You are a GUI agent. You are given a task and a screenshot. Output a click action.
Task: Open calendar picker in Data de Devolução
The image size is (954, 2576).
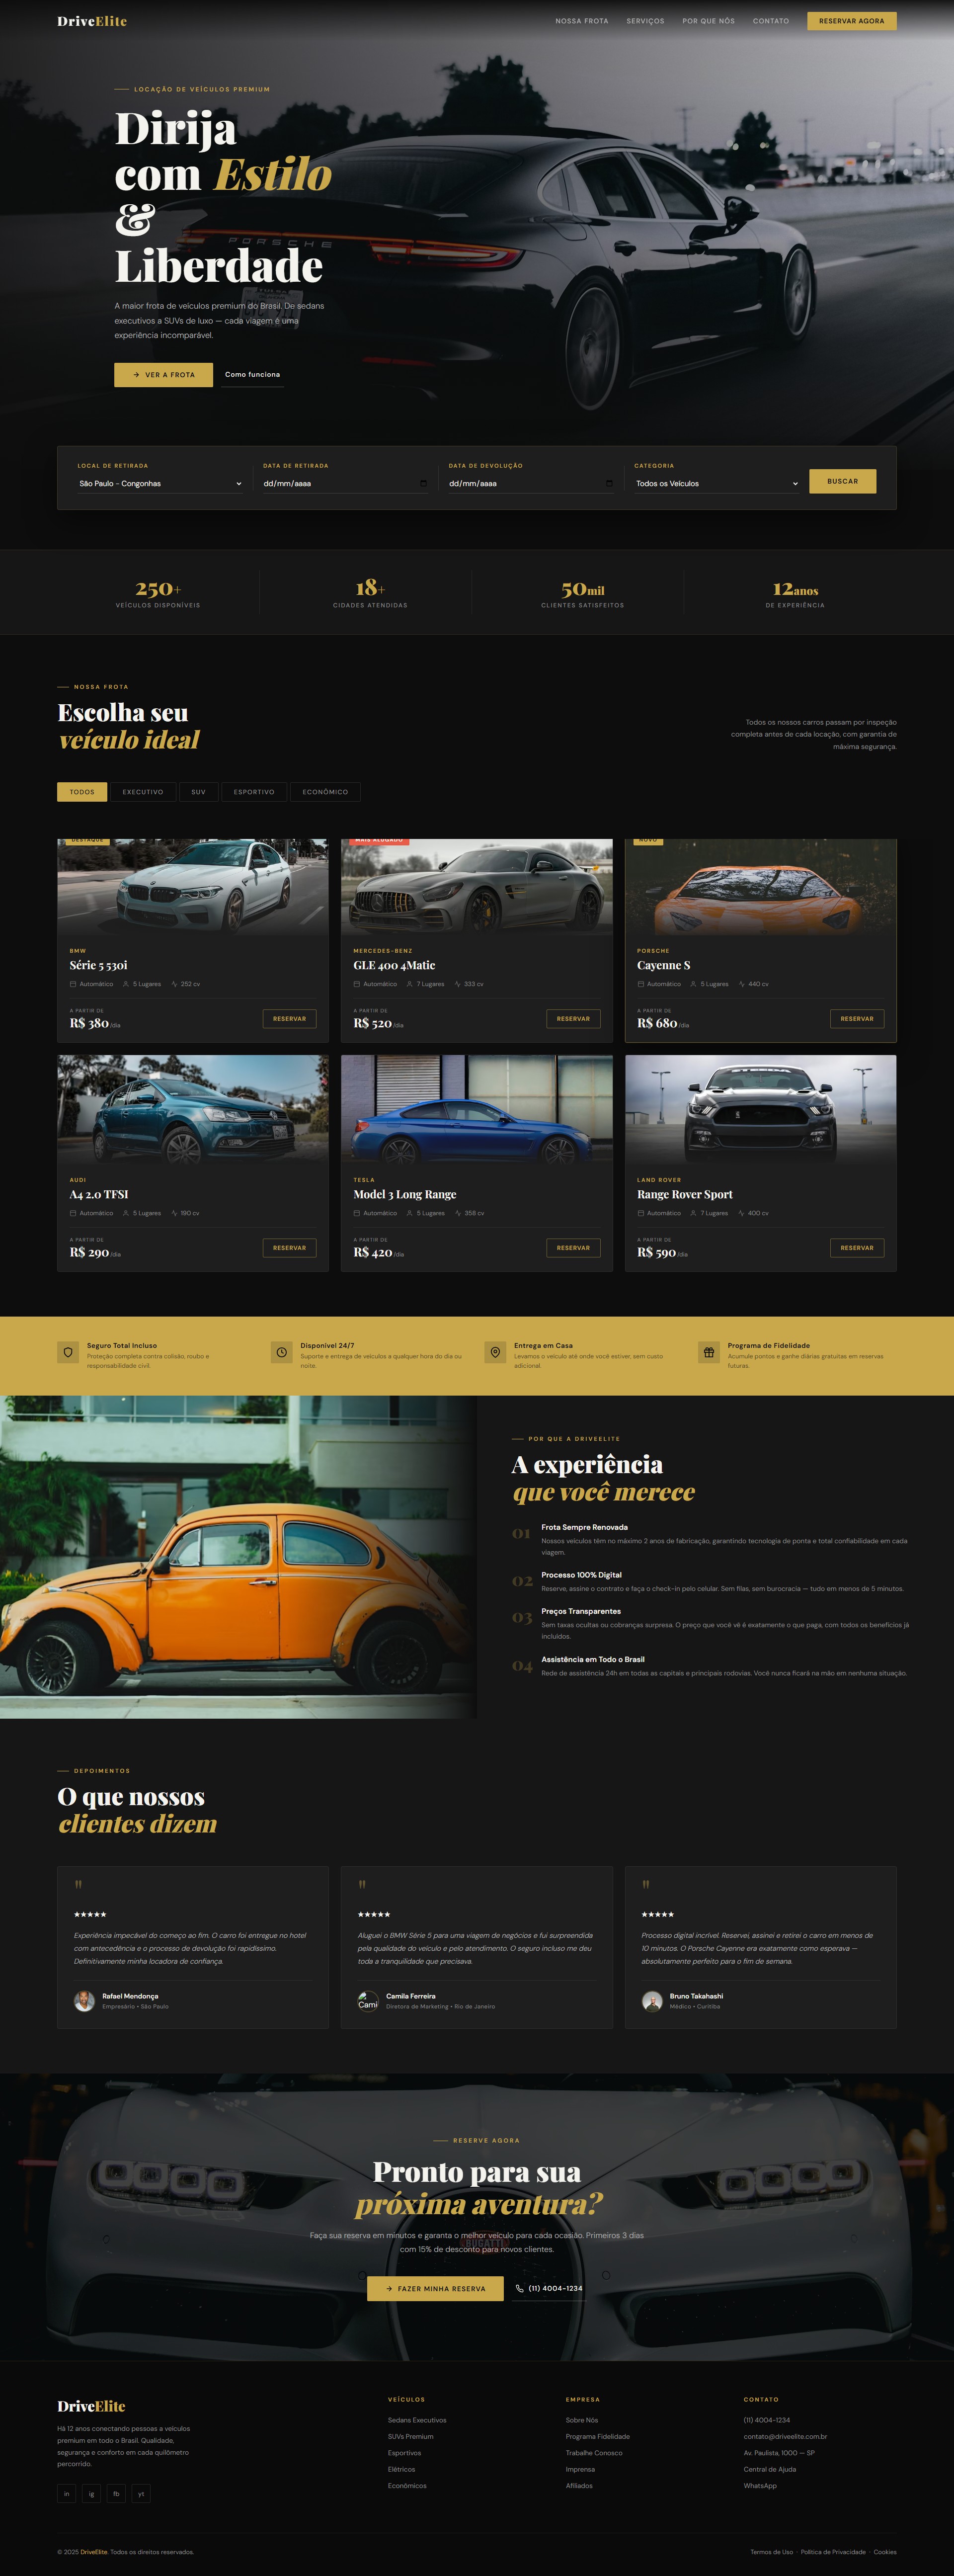(609, 483)
